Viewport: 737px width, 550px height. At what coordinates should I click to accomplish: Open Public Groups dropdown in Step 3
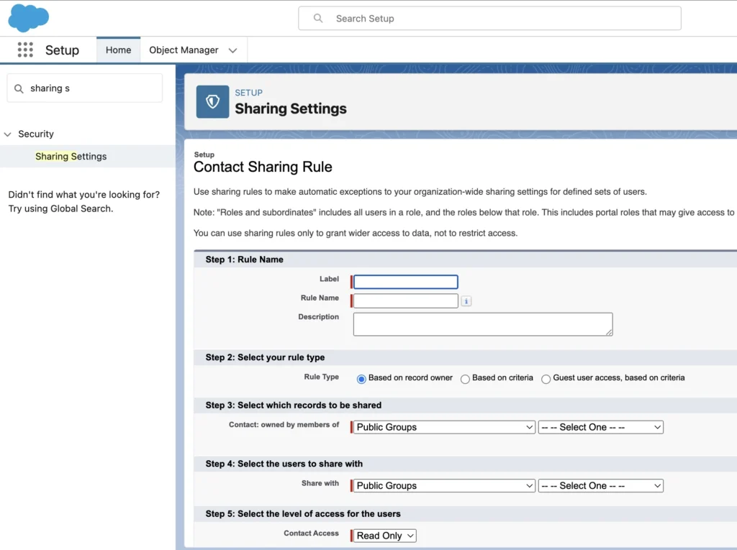coord(442,426)
